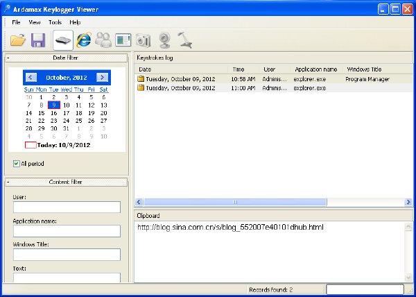This screenshot has width=416, height=297.
Task: Maximize the Ardamax Keylogger Viewer window
Action: [x=395, y=10]
